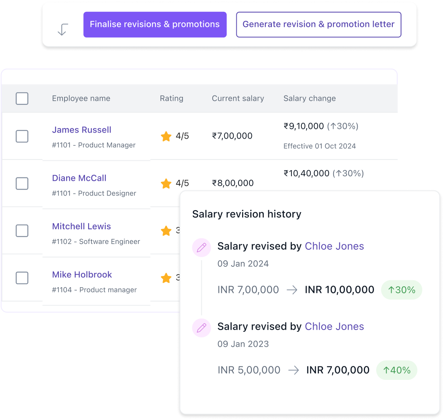Select James Russell's row checkbox

(22, 136)
